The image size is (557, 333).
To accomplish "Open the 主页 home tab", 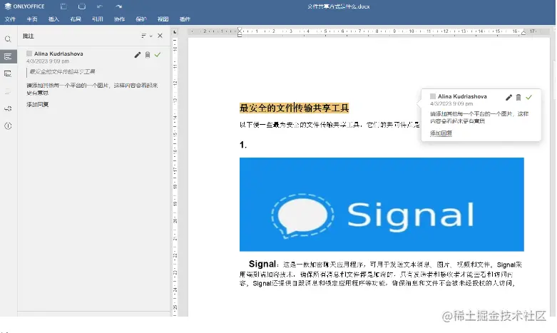I will [x=32, y=19].
